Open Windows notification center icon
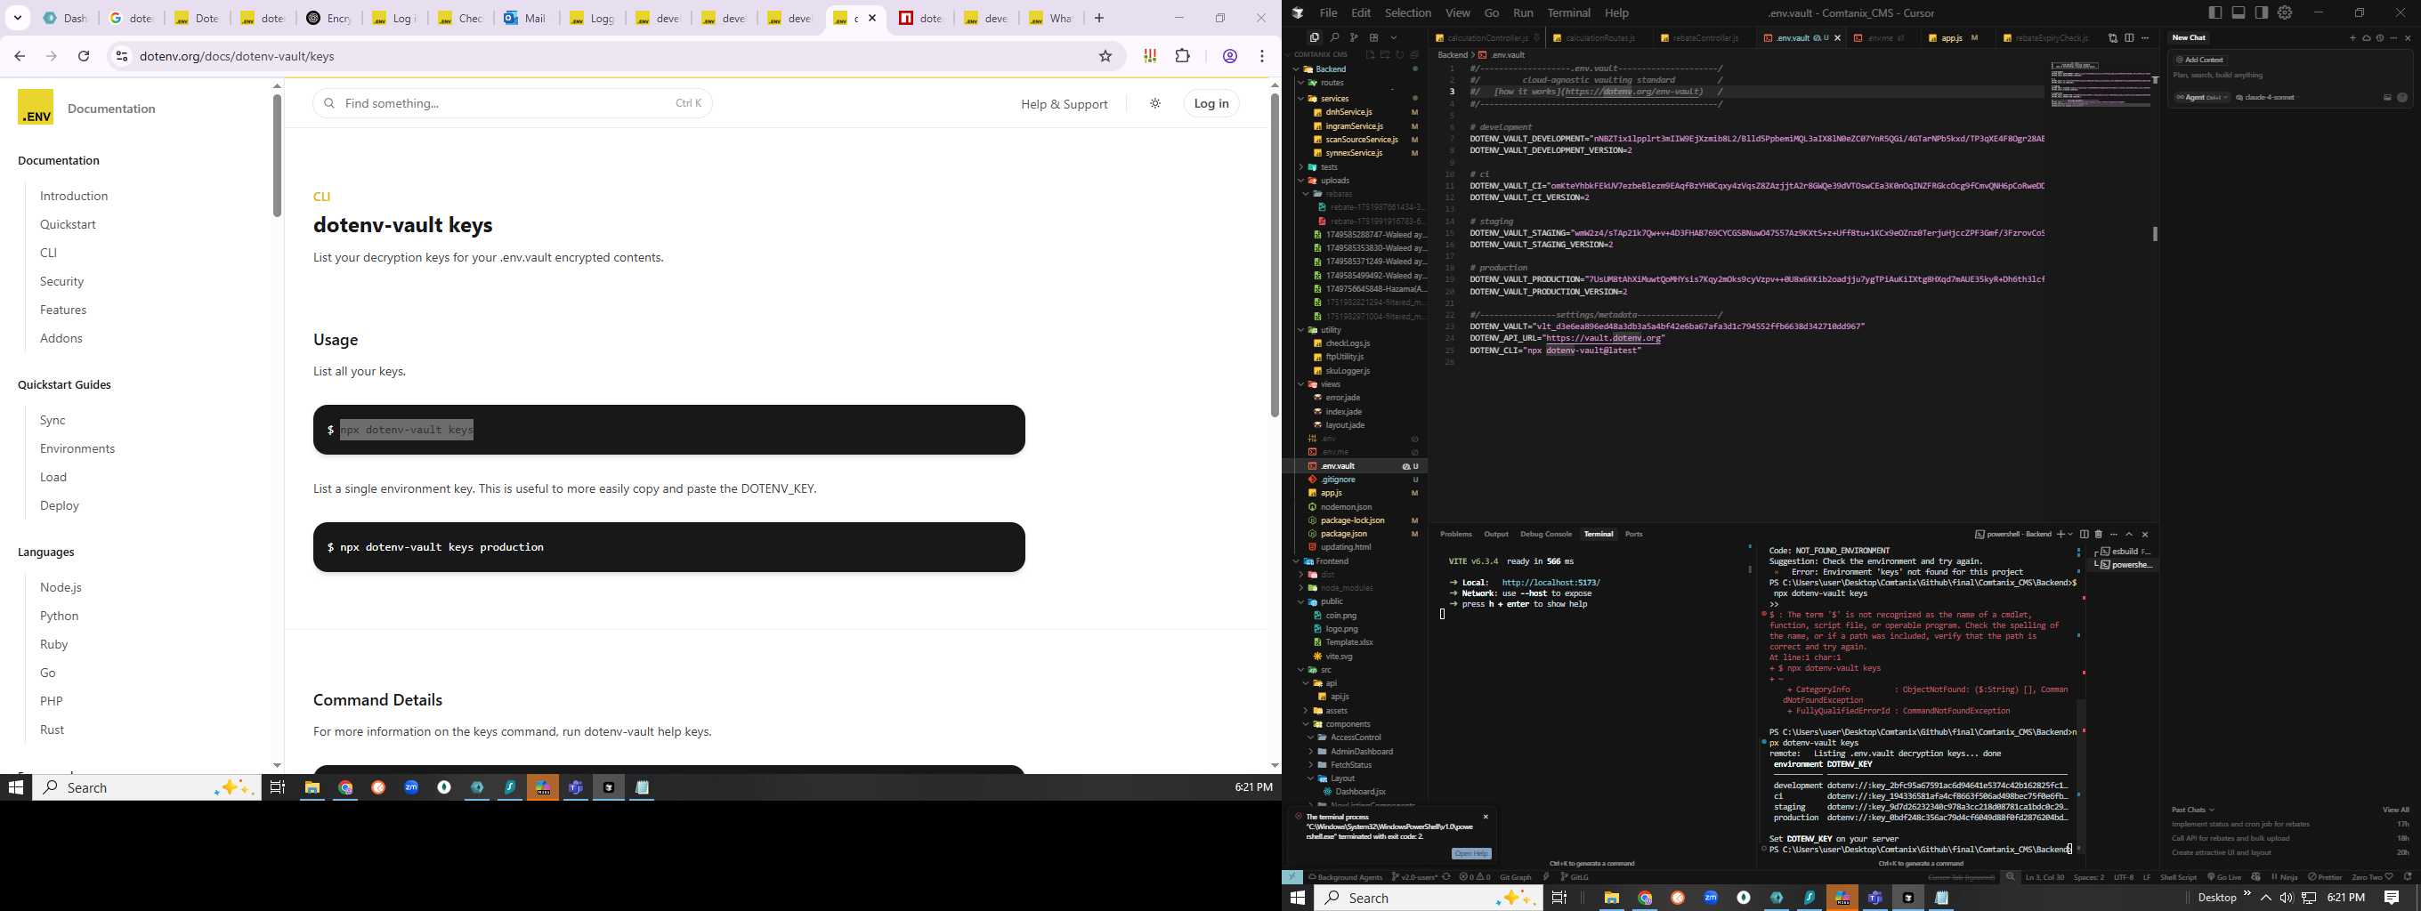Viewport: 2421px width, 911px height. pos(2392,898)
